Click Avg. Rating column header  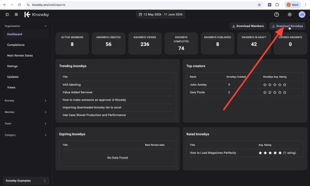(x=265, y=145)
